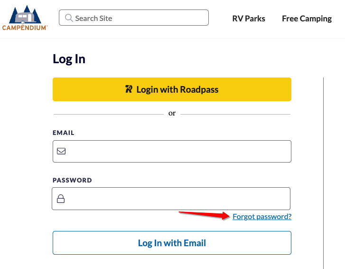The width and height of the screenshot is (345, 269).
Task: Click the Campendium trailer graphic
Action: pyautogui.click(x=26, y=18)
